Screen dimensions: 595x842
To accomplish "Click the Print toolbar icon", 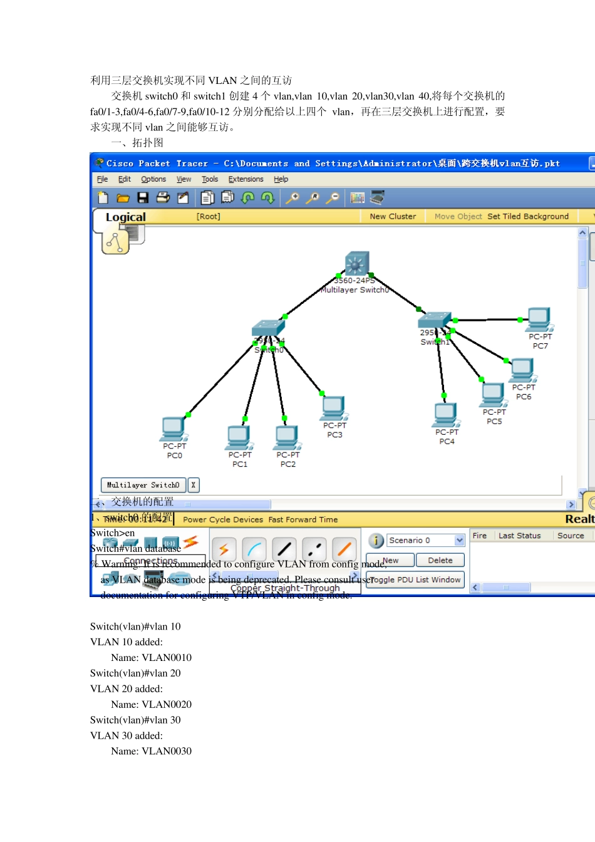I will pyautogui.click(x=163, y=198).
